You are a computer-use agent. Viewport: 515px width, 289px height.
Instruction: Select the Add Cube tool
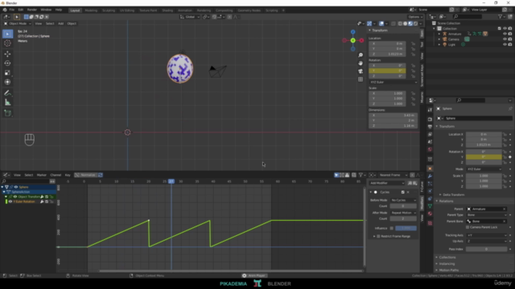(7, 113)
